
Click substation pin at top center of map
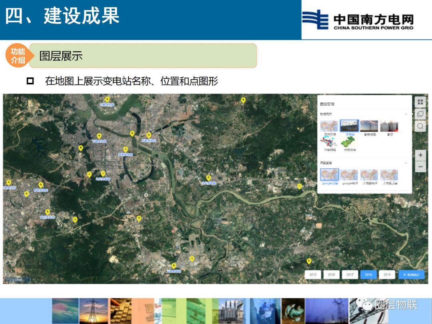[107, 99]
